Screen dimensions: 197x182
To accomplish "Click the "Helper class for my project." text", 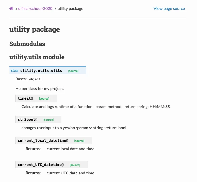I will 40,89.
